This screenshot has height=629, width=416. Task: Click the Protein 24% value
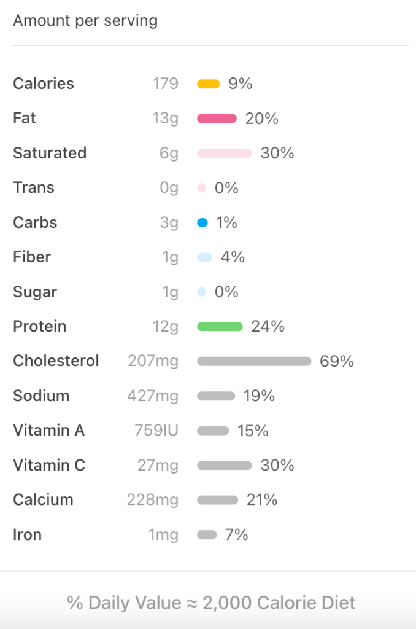pos(268,327)
